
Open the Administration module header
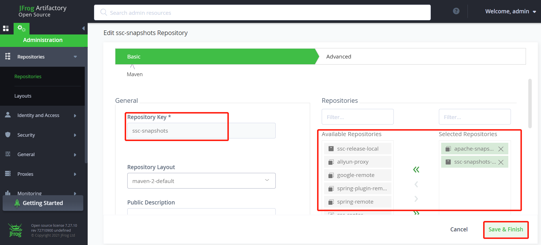(44, 40)
